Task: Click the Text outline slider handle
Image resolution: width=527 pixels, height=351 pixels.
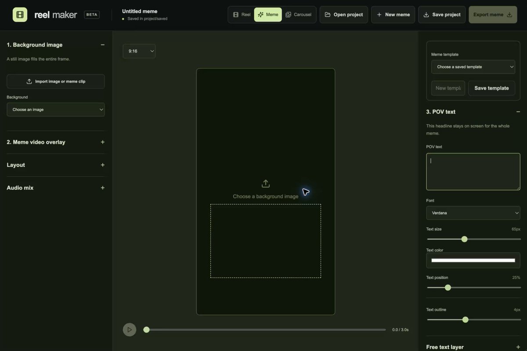Action: pos(465,319)
